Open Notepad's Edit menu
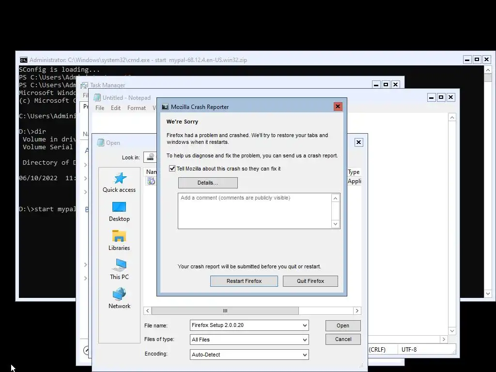Viewport: 496px width, 372px height. coord(115,108)
